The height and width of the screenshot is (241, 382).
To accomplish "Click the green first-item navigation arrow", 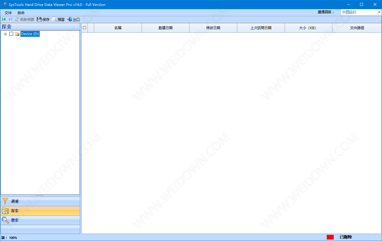I will (x=4, y=19).
